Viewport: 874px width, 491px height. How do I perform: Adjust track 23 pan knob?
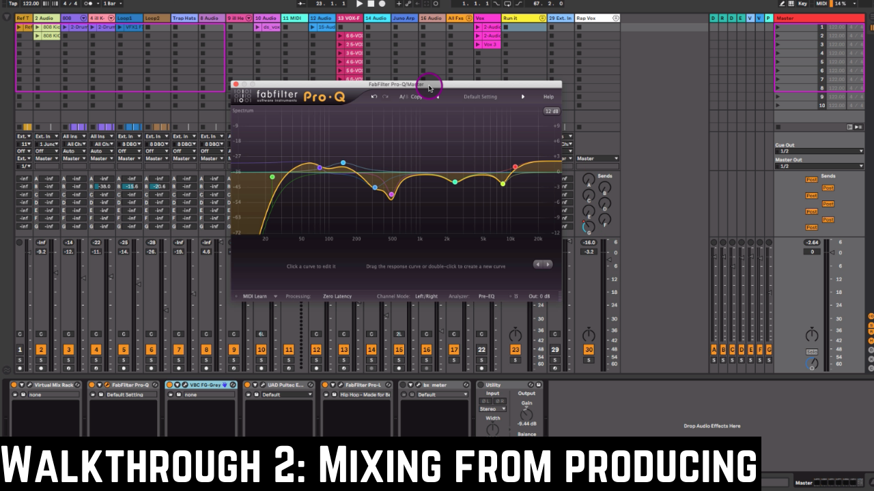(x=516, y=334)
